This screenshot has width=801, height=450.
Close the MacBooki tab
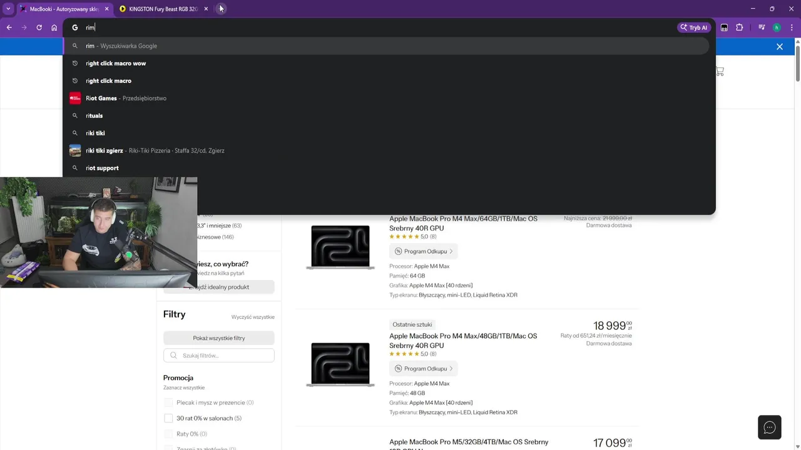pyautogui.click(x=106, y=9)
